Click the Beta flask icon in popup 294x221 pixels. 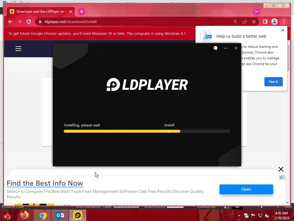coord(206,36)
